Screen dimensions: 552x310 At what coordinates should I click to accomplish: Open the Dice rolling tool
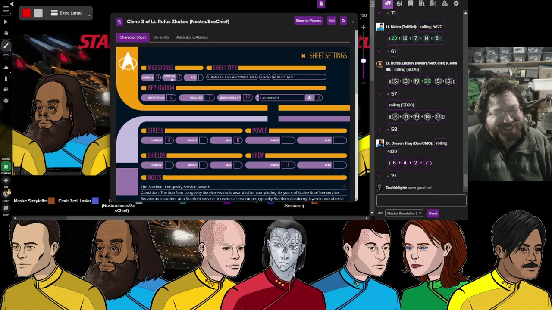[x=6, y=101]
